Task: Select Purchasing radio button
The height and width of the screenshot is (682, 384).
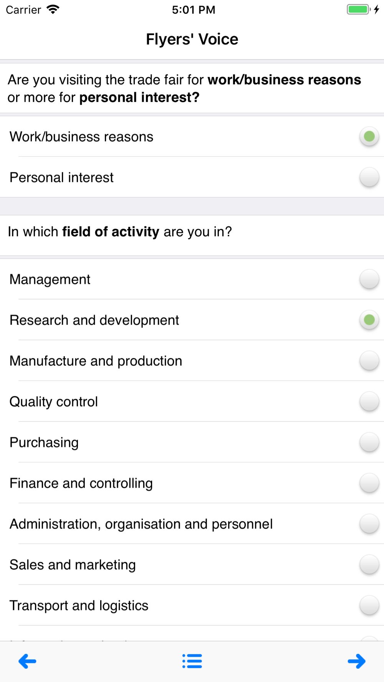Action: pyautogui.click(x=369, y=442)
